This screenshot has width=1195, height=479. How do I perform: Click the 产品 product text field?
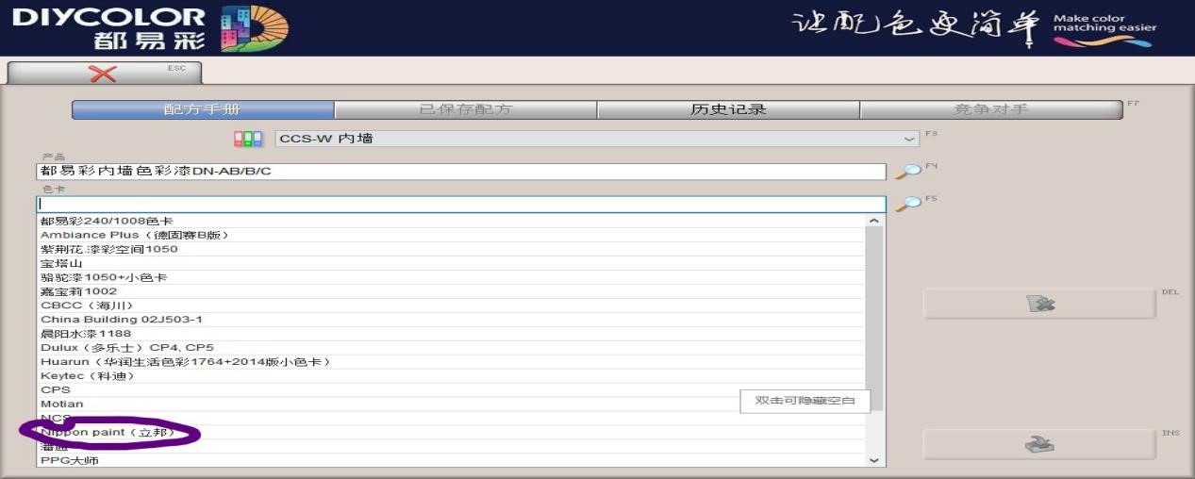pos(460,172)
